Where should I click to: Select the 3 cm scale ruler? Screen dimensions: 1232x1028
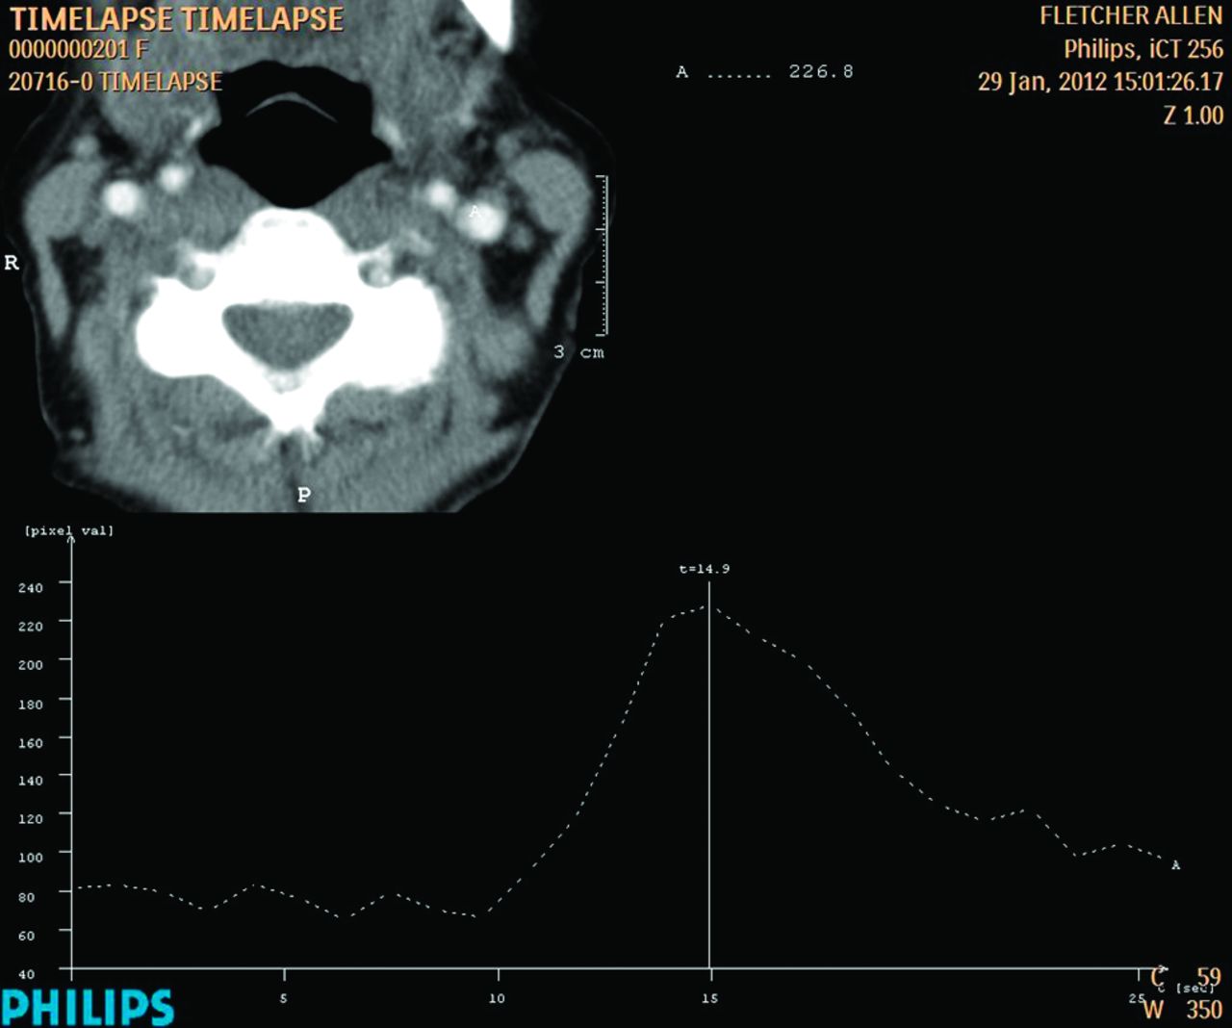603,256
